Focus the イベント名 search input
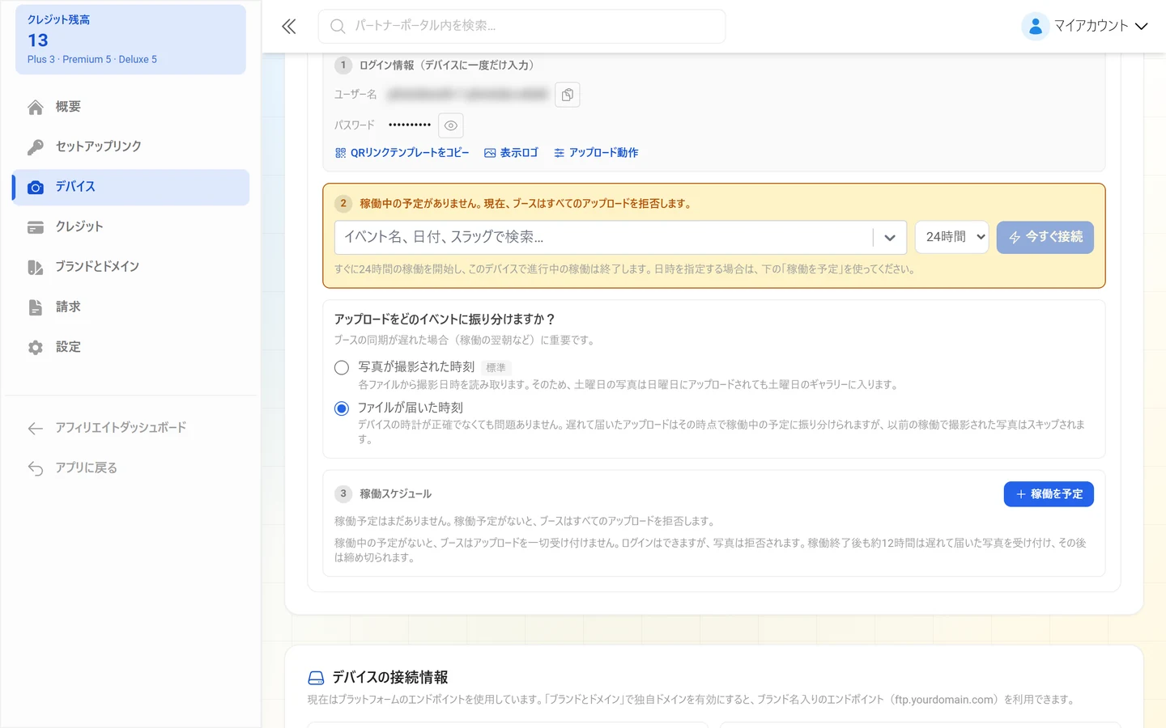 click(x=603, y=237)
